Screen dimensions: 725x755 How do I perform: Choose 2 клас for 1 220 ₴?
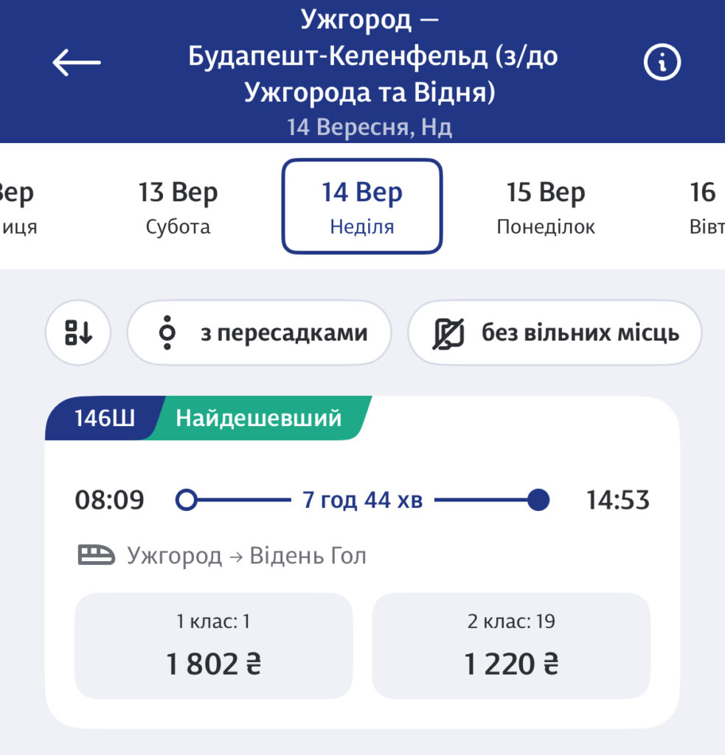(511, 646)
